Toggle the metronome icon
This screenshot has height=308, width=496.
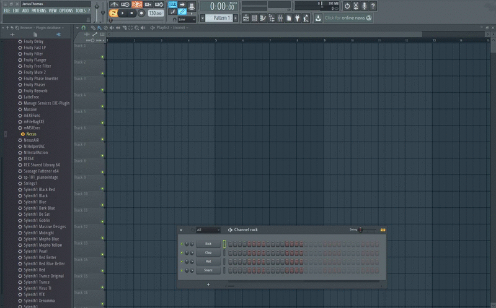[x=114, y=4]
